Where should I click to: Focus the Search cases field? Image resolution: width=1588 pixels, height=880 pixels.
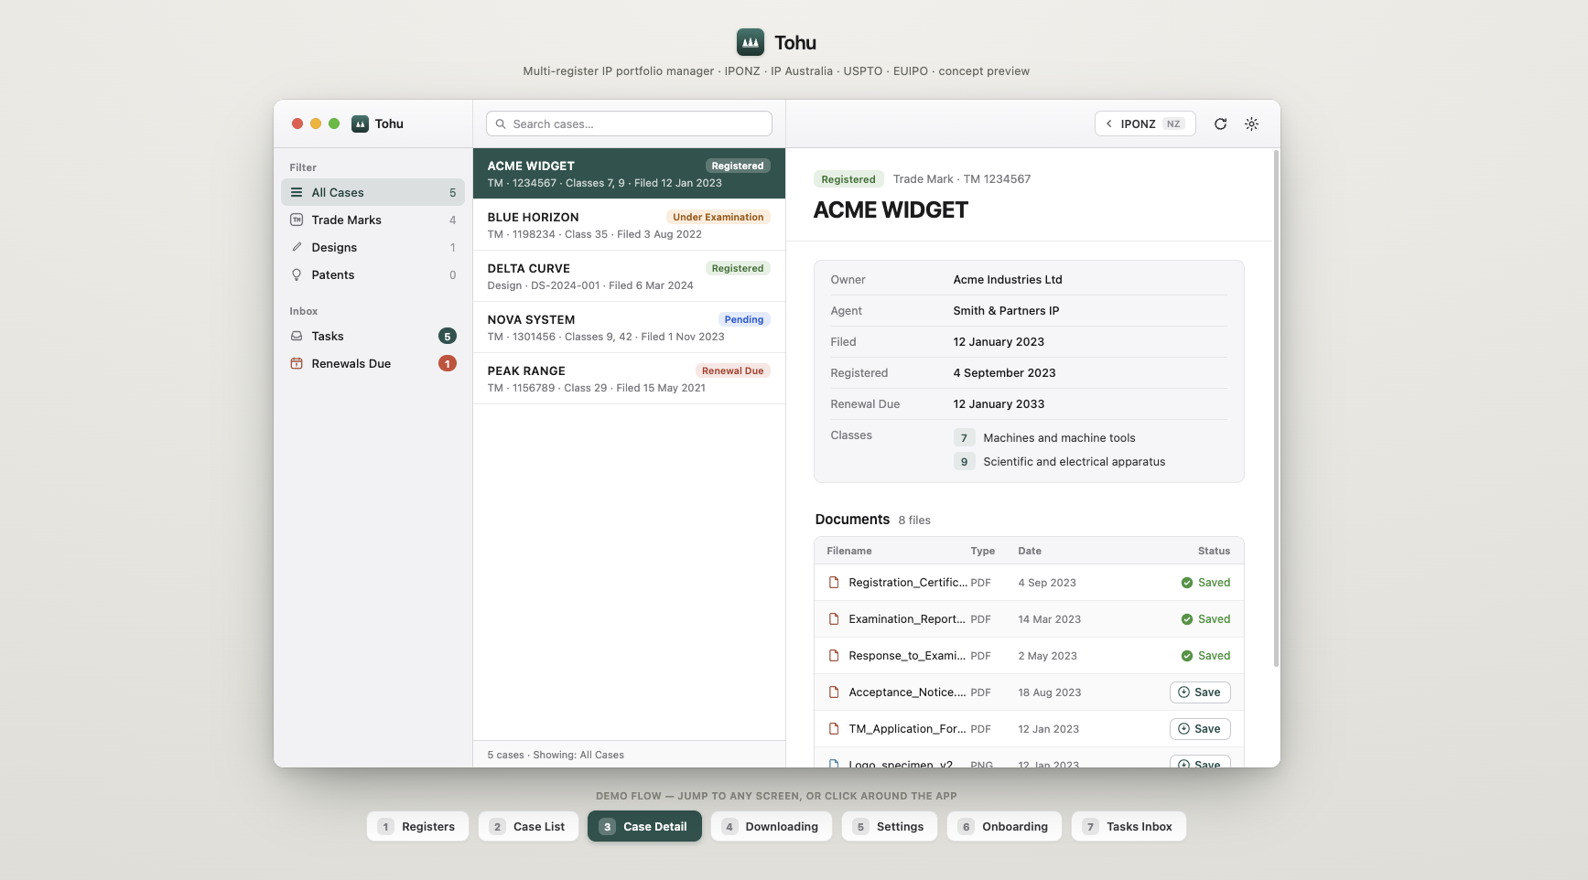[629, 124]
